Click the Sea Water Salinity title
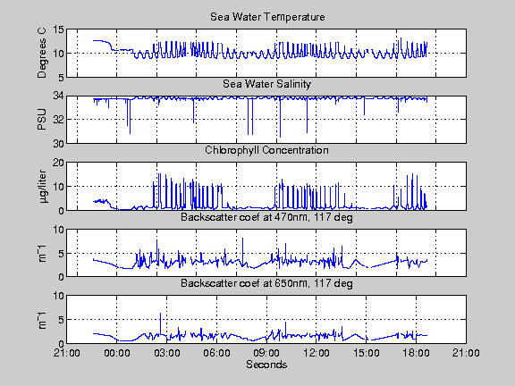Viewport: 515px width, 386px height. (266, 84)
